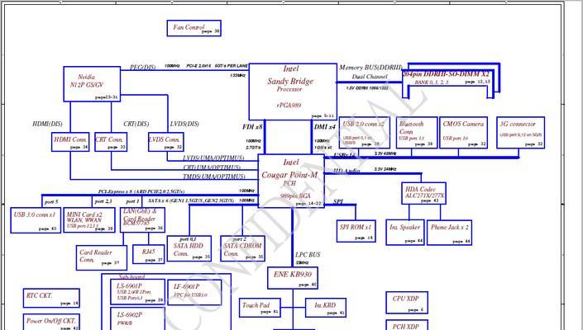Select the CRT Conn. box
The image size is (583, 330).
pyautogui.click(x=111, y=142)
